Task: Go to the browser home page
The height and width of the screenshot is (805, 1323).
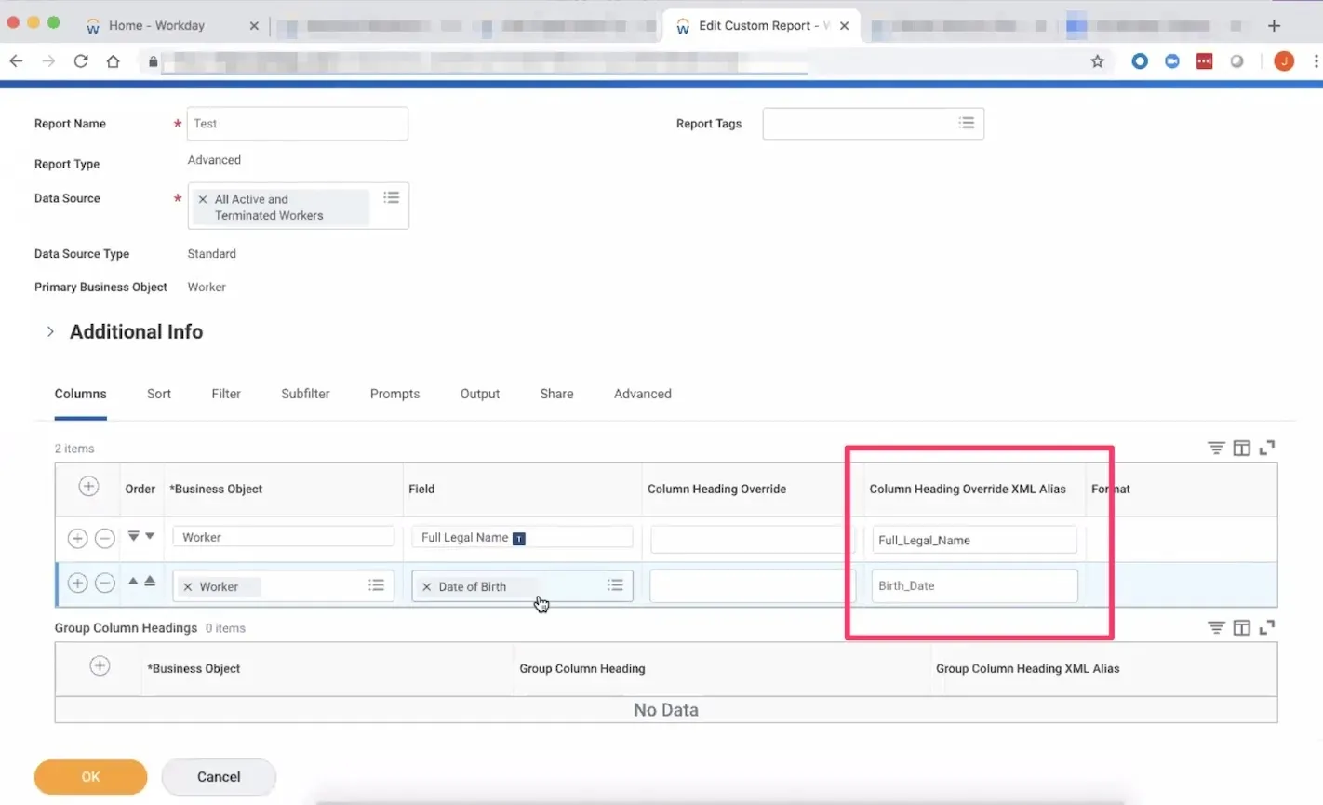Action: [x=114, y=61]
